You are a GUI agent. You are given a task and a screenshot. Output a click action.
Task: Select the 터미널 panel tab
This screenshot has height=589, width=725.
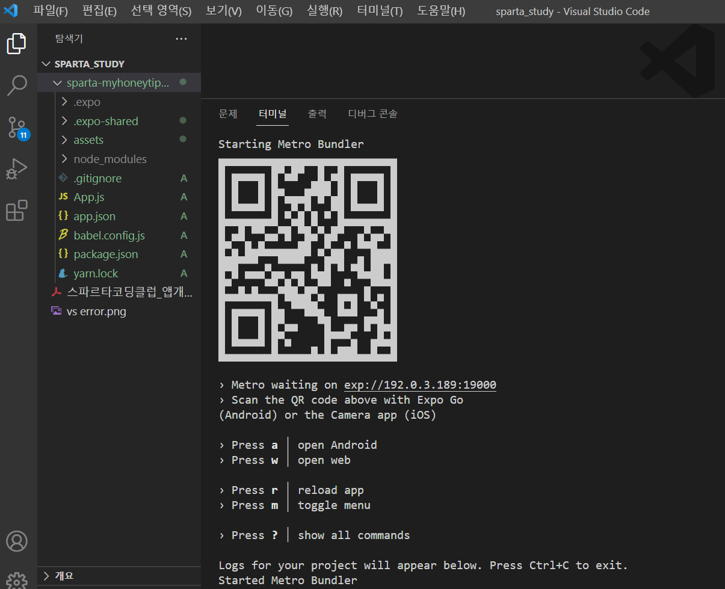point(273,114)
